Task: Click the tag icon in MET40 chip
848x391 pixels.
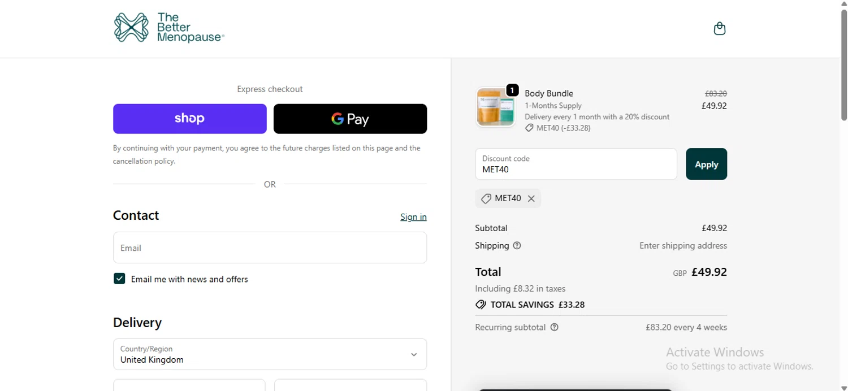Action: [x=486, y=198]
